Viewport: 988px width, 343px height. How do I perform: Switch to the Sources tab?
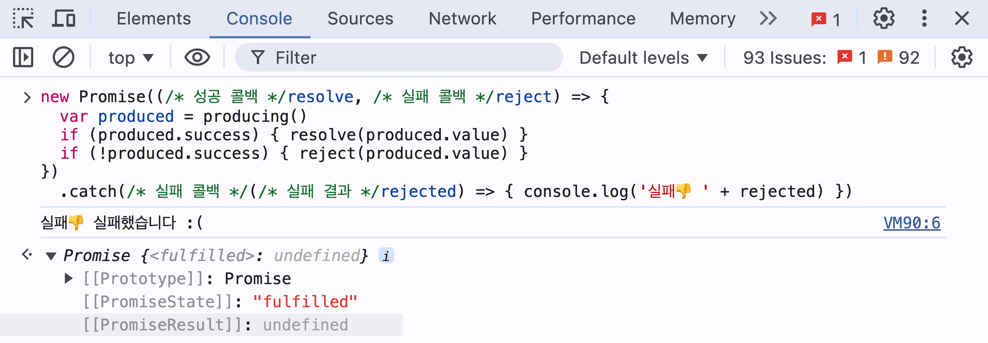(x=360, y=19)
